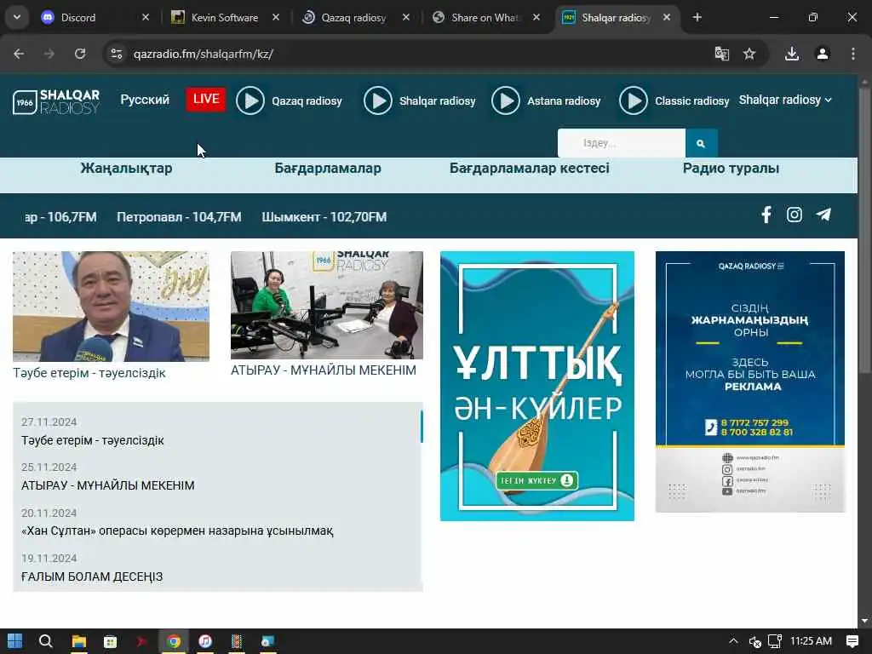Image resolution: width=872 pixels, height=654 pixels.
Task: Close the Shalqar radiosy tab
Action: coord(667,18)
